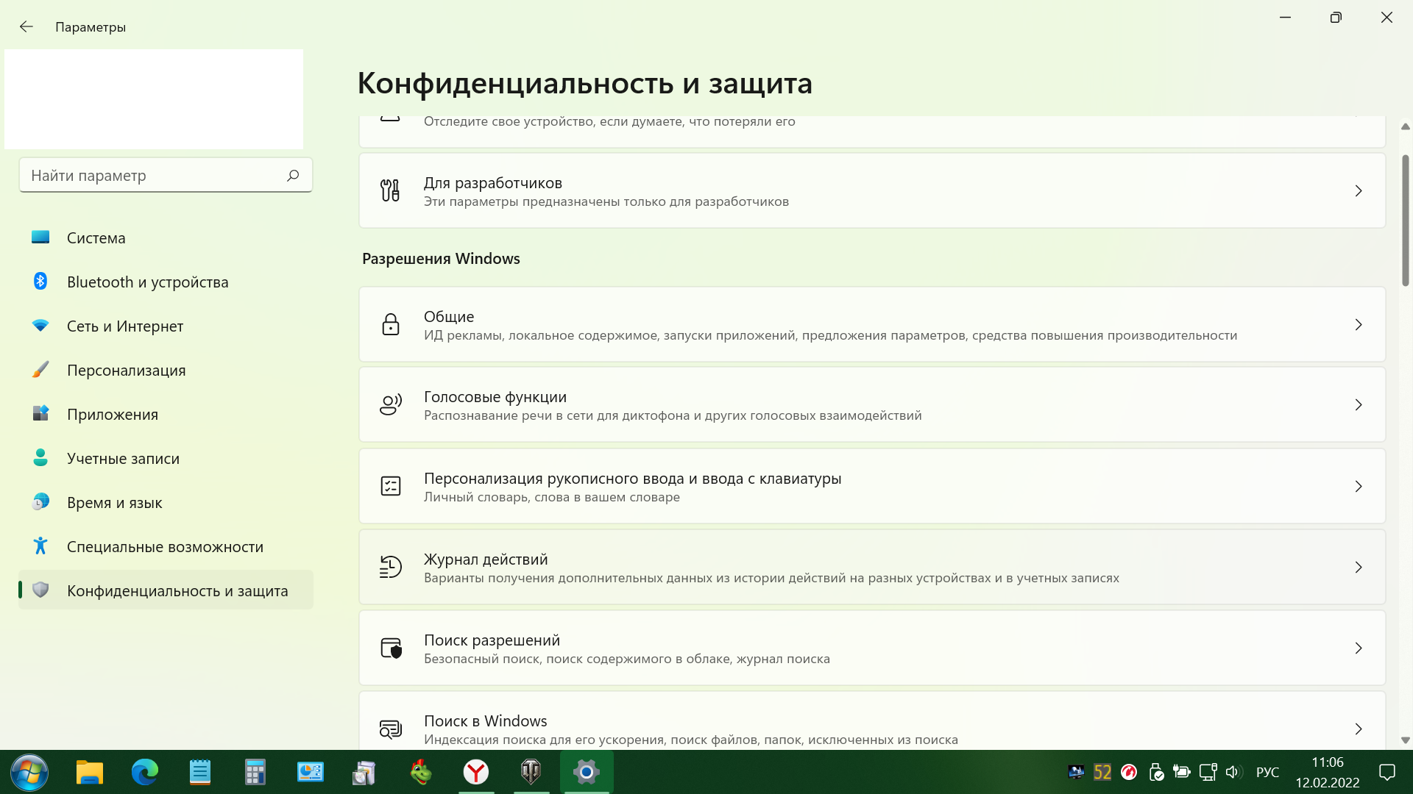The height and width of the screenshot is (794, 1413).
Task: Expand the Голосовые функции chevron
Action: tap(1358, 404)
